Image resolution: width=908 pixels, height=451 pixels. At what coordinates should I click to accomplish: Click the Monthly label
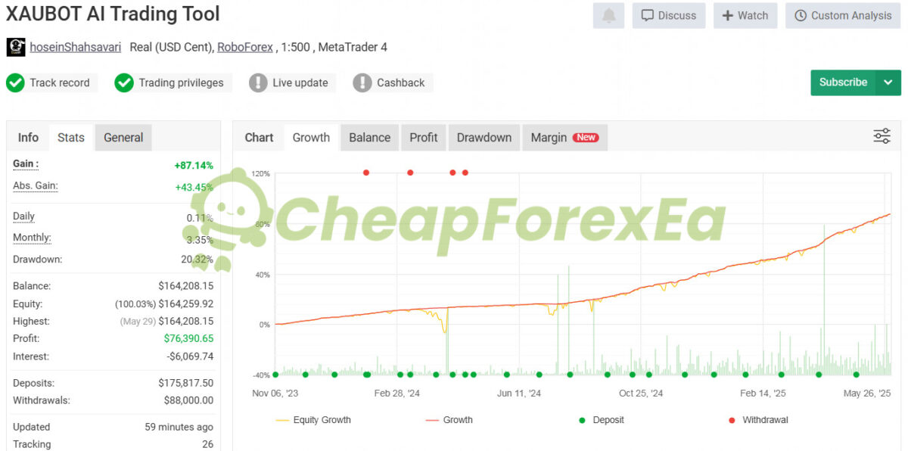tap(32, 238)
